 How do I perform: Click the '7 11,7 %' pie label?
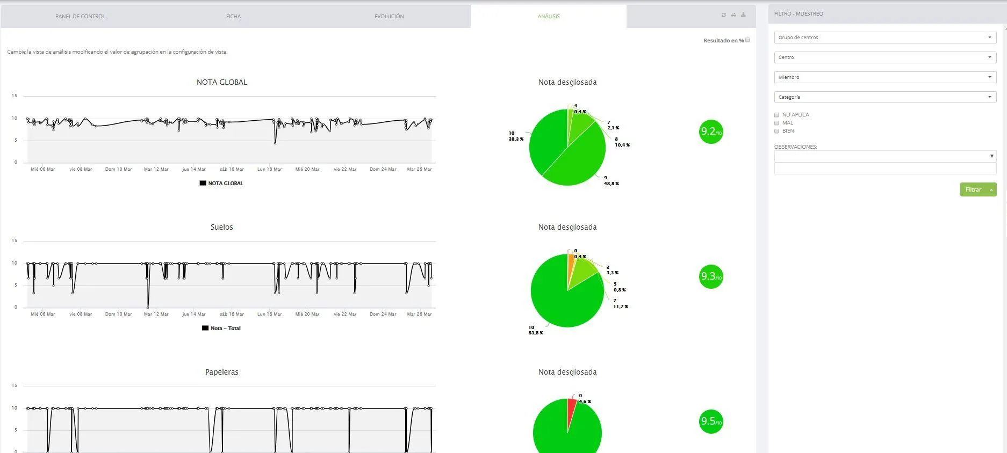coord(621,304)
